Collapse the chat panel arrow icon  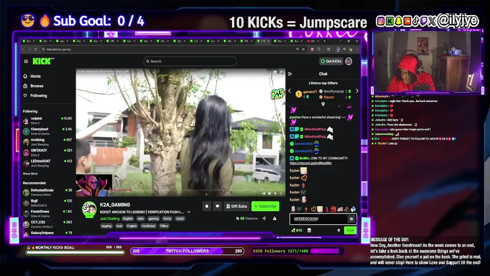pos(290,74)
